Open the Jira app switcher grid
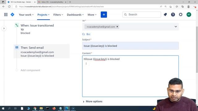This screenshot has width=198, height=111. point(6,14)
